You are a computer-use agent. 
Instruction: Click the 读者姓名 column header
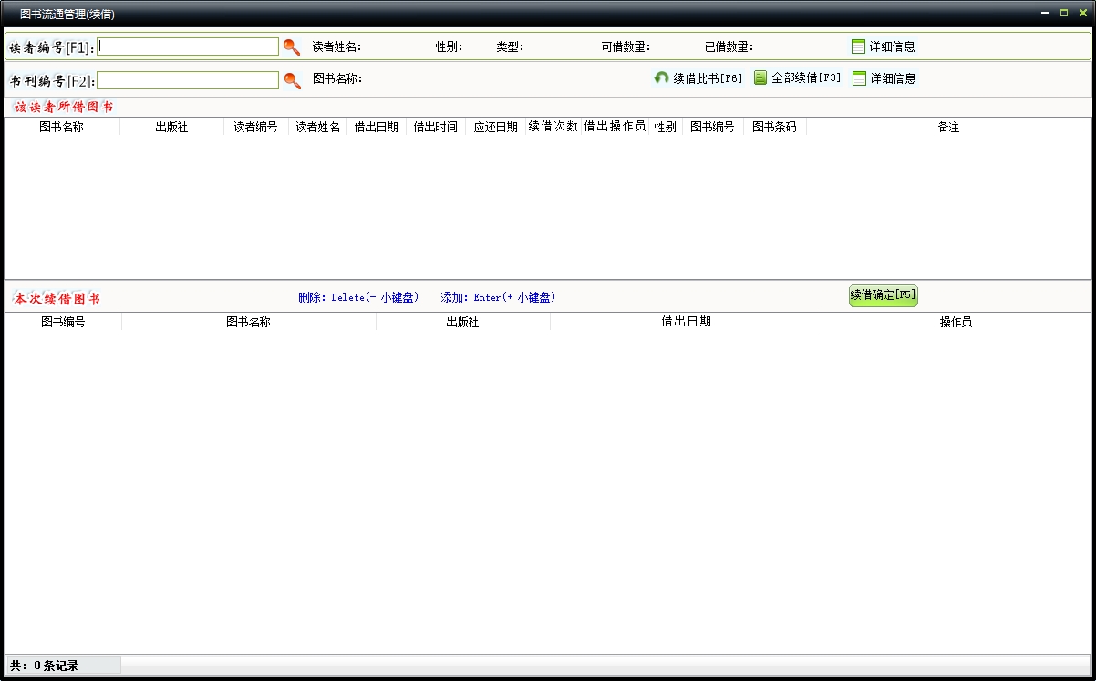(317, 128)
